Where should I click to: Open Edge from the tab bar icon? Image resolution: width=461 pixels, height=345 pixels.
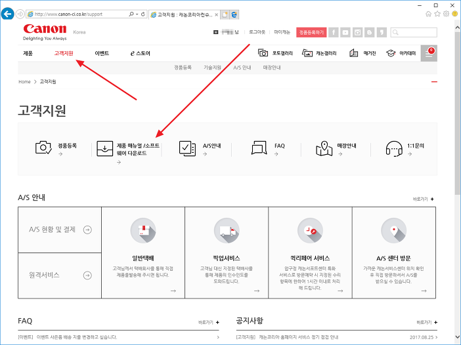[234, 14]
